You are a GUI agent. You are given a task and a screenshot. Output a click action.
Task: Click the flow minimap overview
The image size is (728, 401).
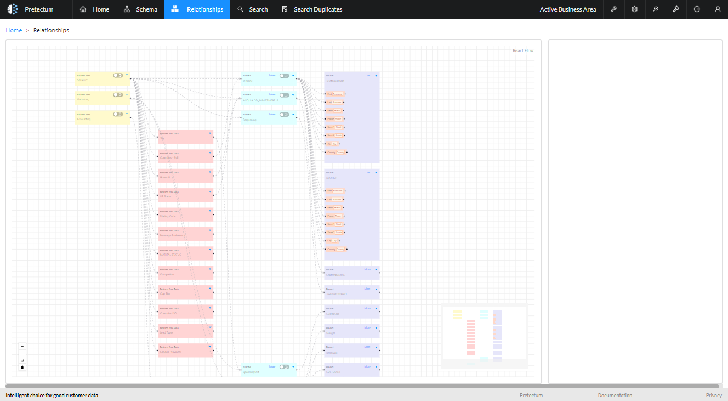(485, 336)
